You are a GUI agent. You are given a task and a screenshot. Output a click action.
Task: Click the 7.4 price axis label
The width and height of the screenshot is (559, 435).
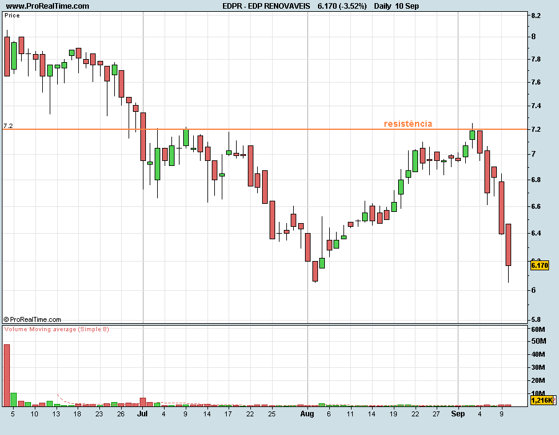[x=536, y=106]
